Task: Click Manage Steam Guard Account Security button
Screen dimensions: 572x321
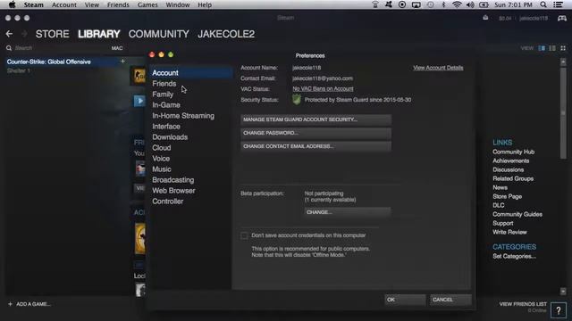Action: tap(315, 119)
